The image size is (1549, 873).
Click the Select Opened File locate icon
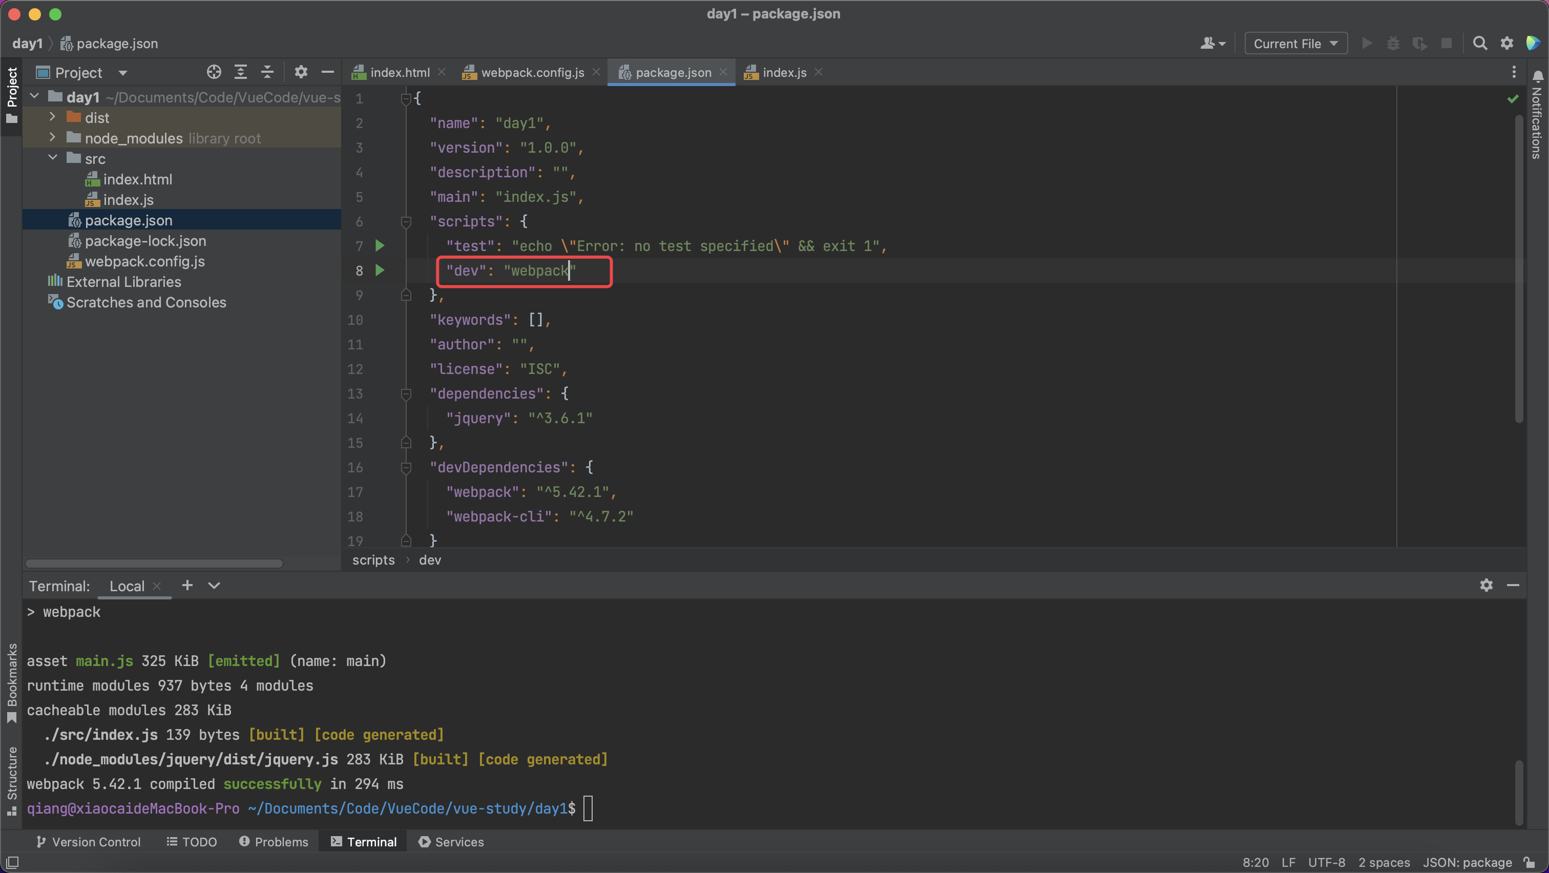coord(214,73)
